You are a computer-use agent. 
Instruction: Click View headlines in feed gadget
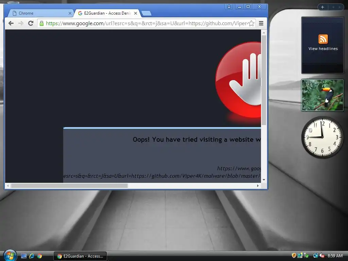[323, 49]
